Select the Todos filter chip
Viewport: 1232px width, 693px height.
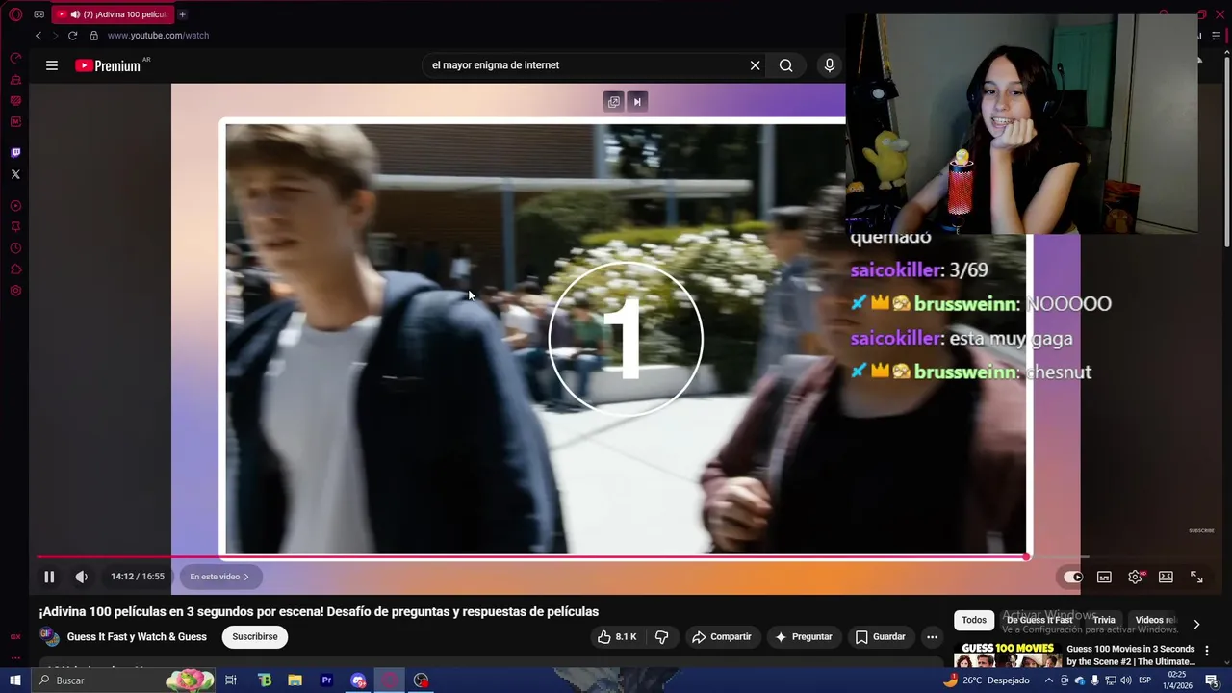point(974,621)
